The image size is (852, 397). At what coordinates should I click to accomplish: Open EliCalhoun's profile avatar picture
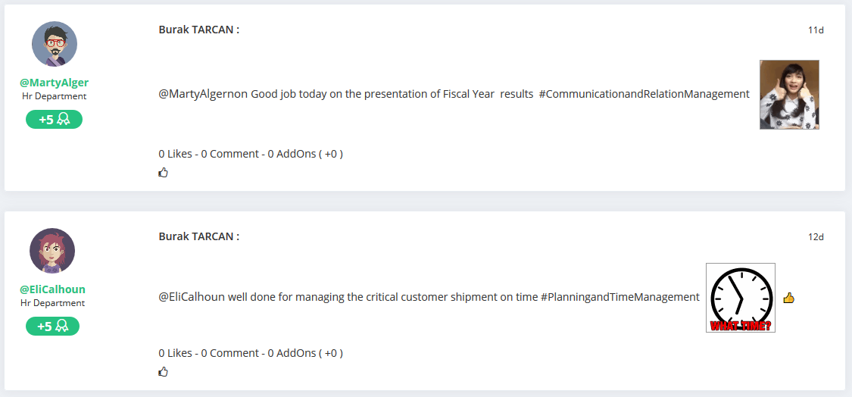click(x=52, y=251)
